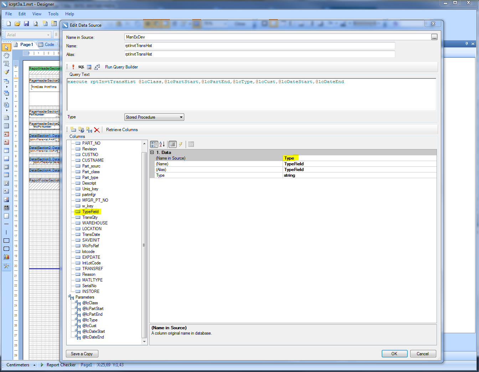Screen dimensions: 479x372
Task: Select the Chart component in toolbox
Action: pyautogui.click(x=6, y=257)
